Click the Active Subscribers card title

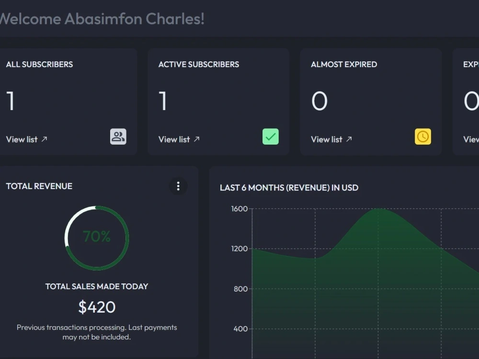point(199,65)
